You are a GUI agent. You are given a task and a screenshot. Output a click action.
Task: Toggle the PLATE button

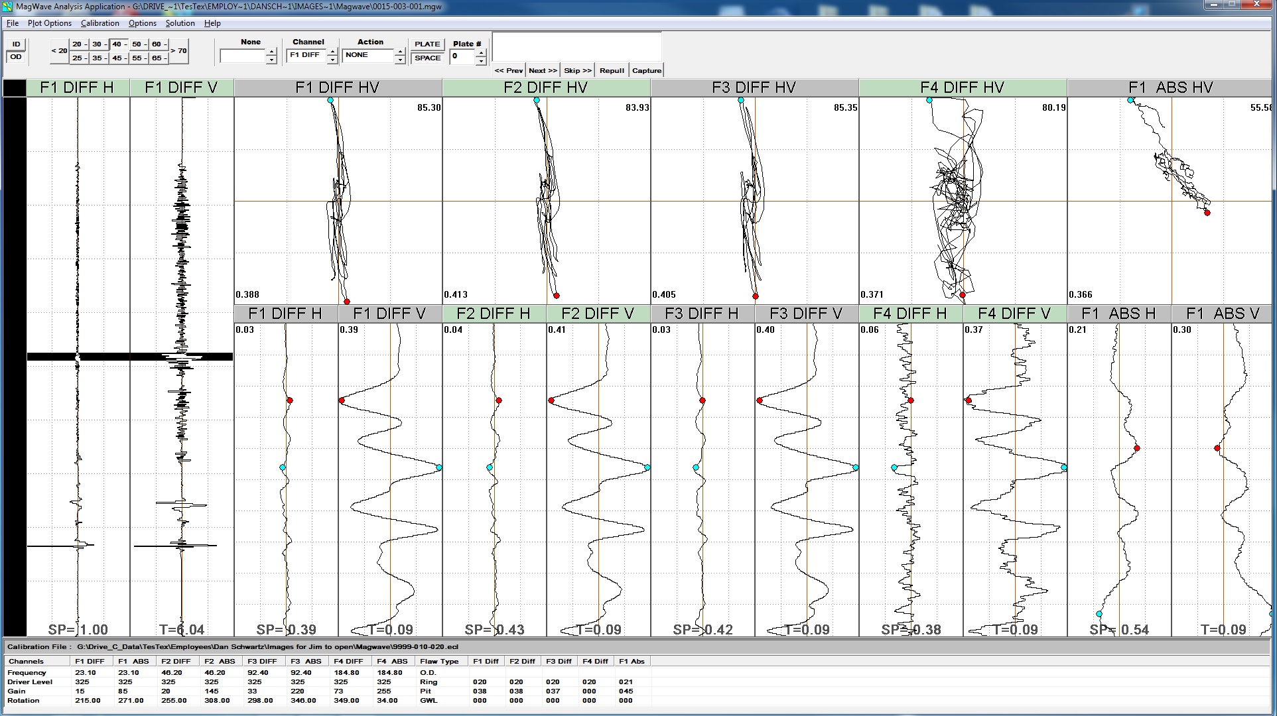[427, 44]
